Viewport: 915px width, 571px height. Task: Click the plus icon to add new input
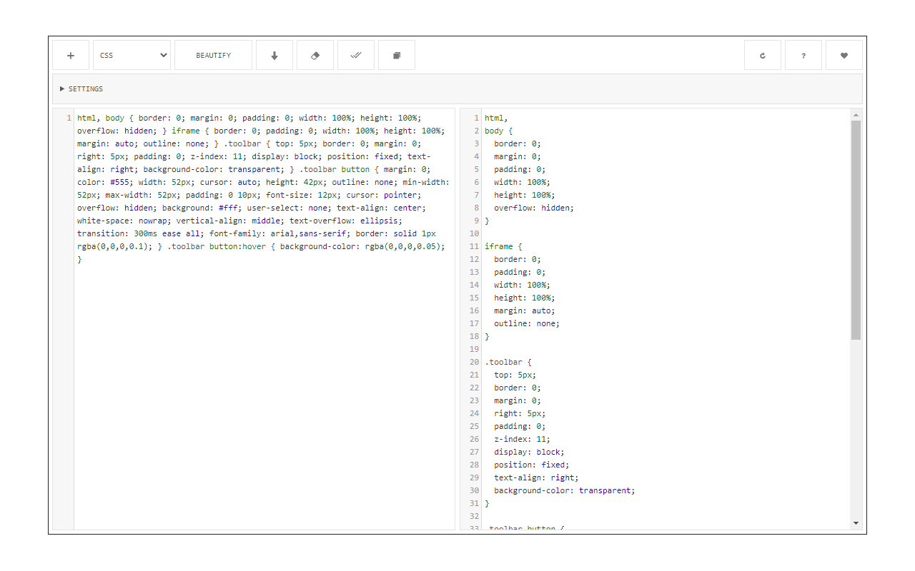pos(70,55)
